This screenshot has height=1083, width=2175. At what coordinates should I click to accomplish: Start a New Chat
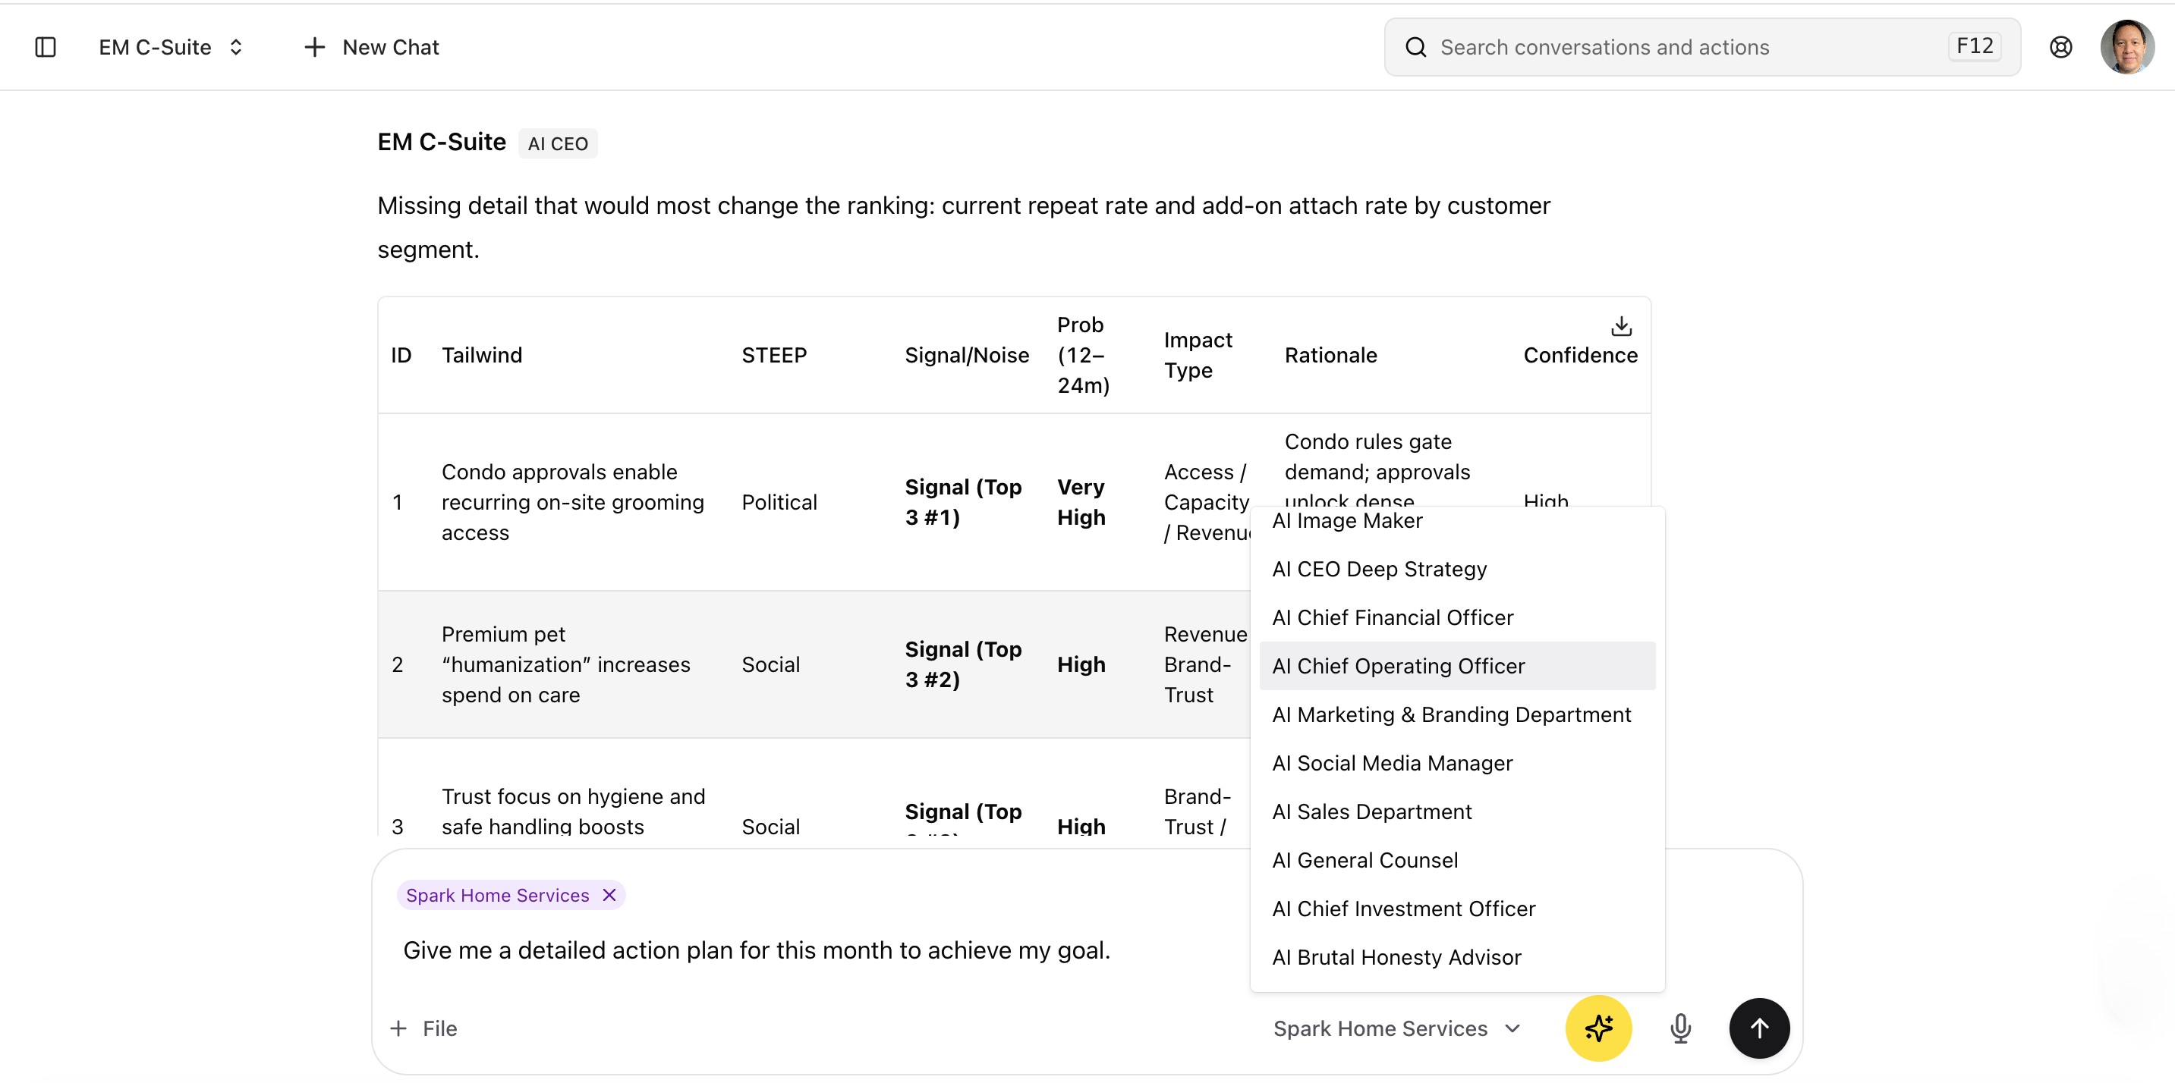click(x=372, y=47)
